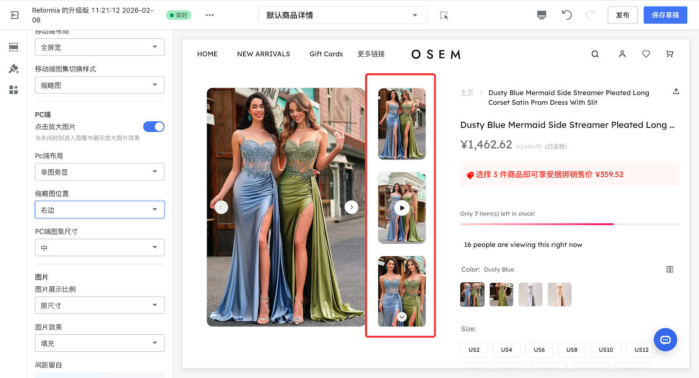Open the theme style brush icon
Viewport: 699px width, 378px height.
tap(14, 69)
